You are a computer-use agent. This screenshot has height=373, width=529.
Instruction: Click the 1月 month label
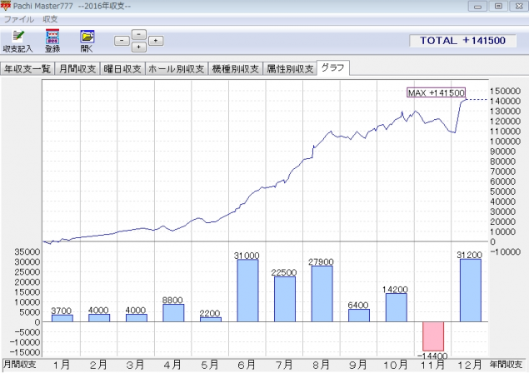pyautogui.click(x=62, y=365)
